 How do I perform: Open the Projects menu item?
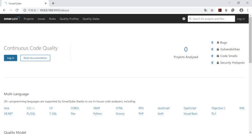29,19
